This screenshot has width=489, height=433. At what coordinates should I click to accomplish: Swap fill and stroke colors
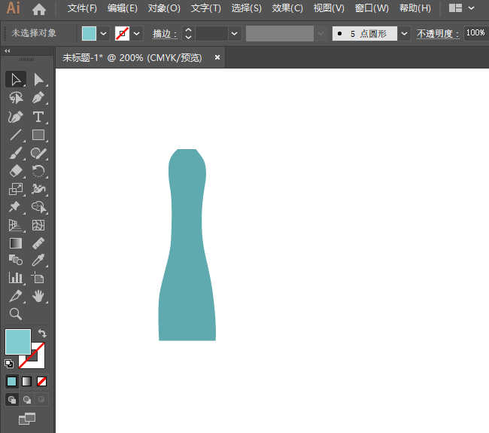click(x=43, y=333)
